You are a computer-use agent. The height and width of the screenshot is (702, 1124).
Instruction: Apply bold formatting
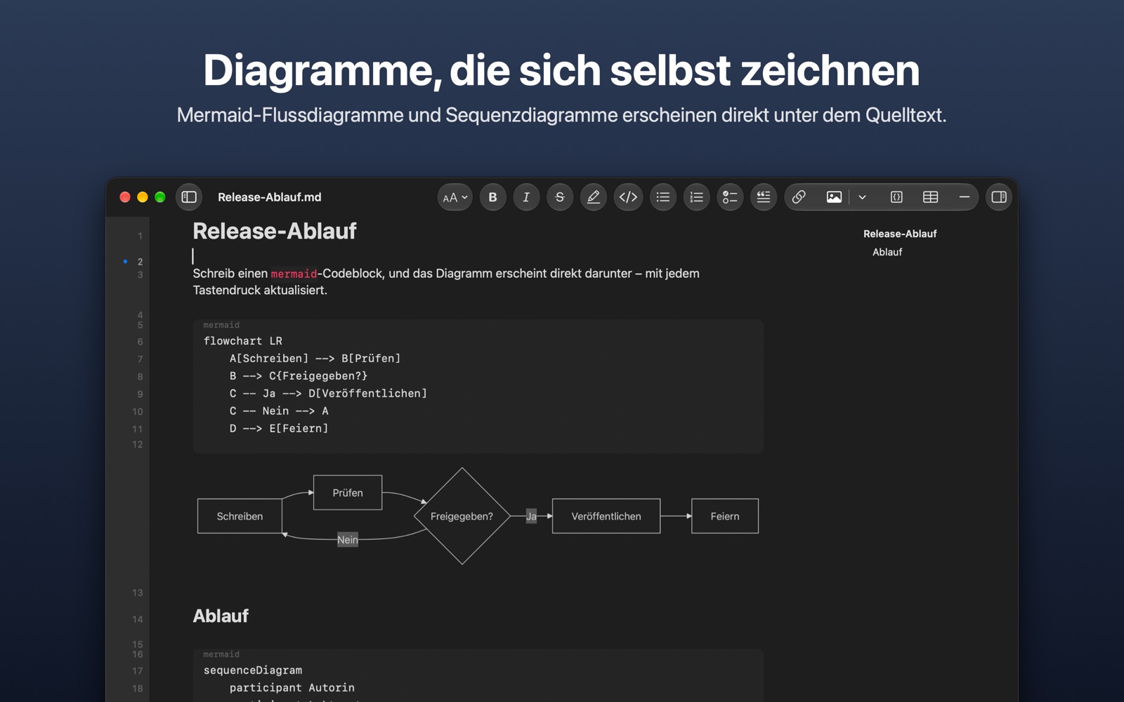click(x=492, y=197)
